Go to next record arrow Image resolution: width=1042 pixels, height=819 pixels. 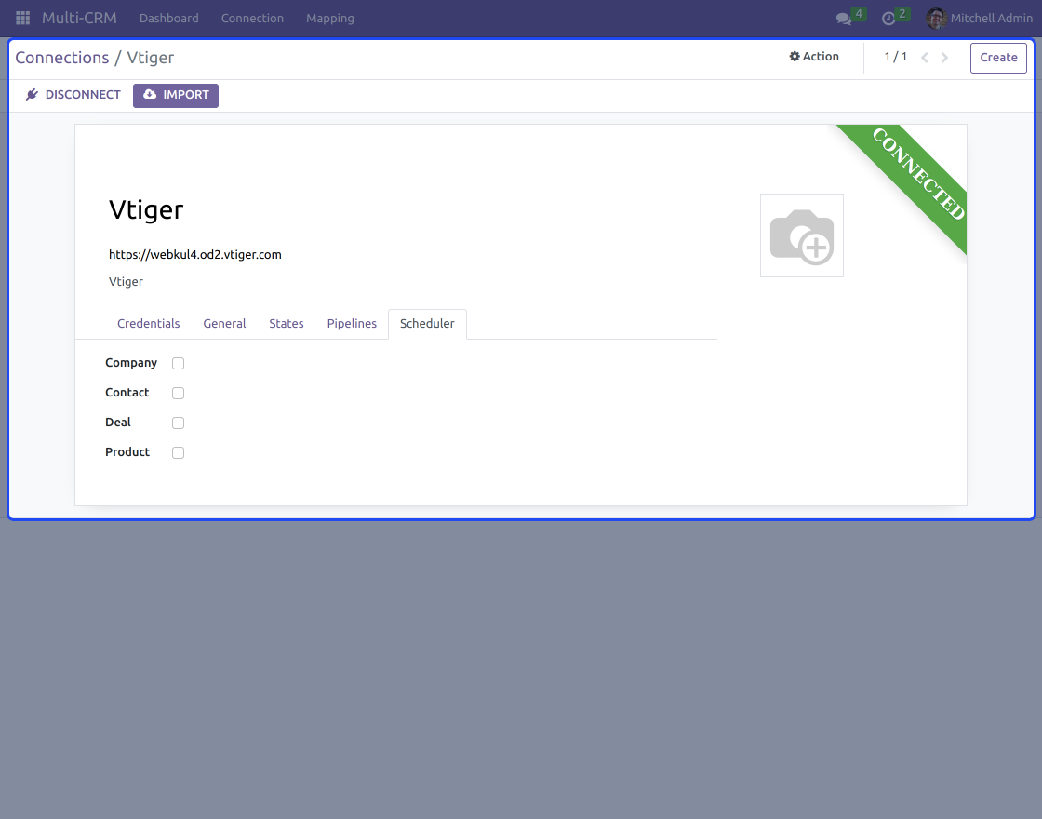(x=944, y=57)
